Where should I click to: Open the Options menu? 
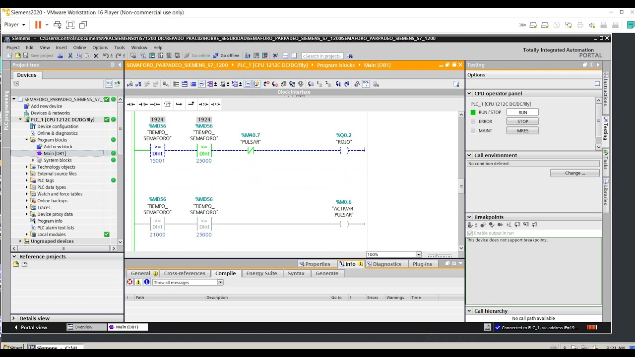(x=100, y=48)
